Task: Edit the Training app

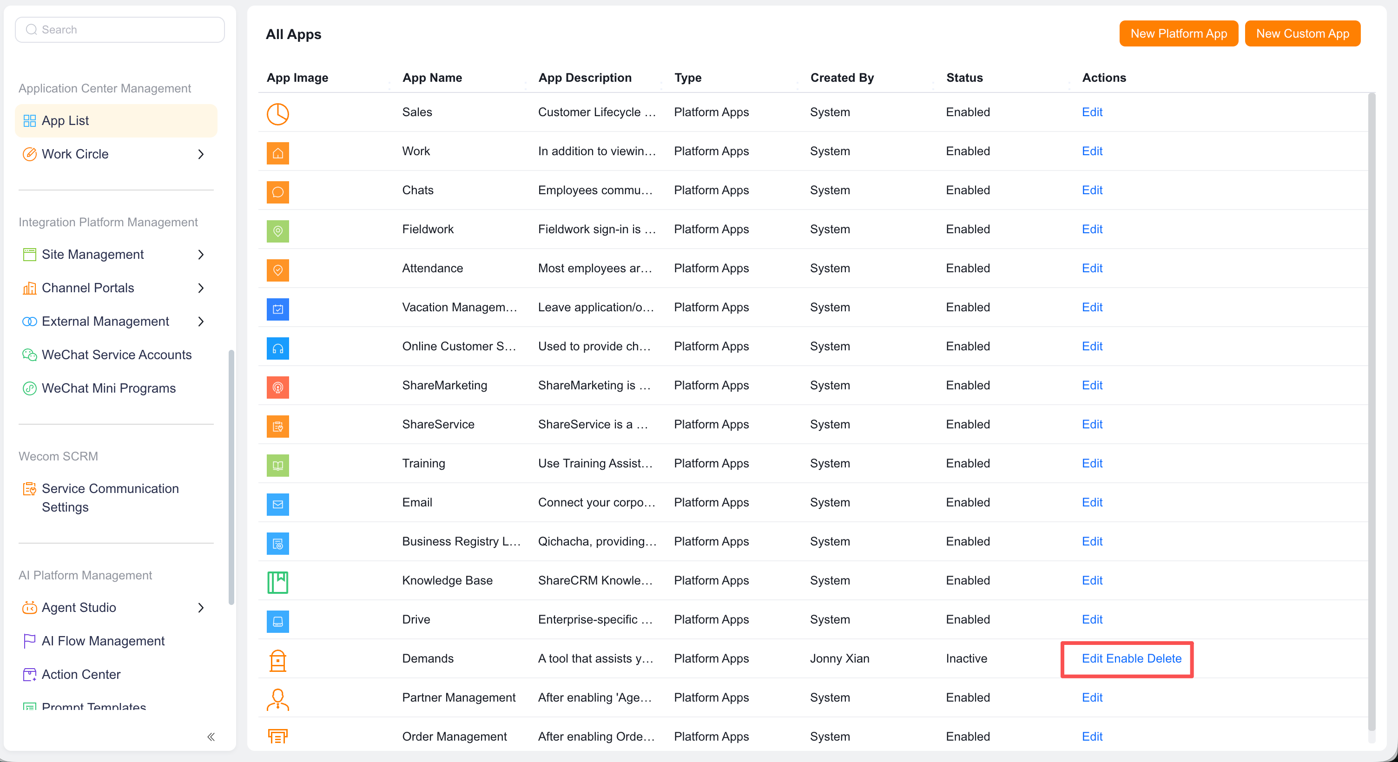Action: point(1092,463)
